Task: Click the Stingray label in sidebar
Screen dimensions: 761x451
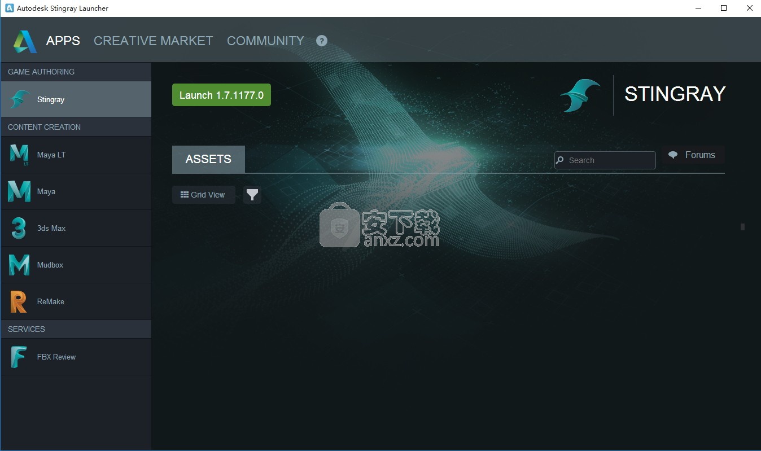Action: [x=51, y=99]
